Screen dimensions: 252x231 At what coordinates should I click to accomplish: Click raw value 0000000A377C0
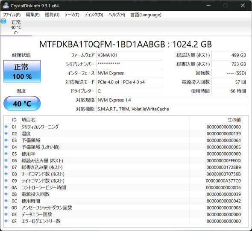[x=223, y=181]
